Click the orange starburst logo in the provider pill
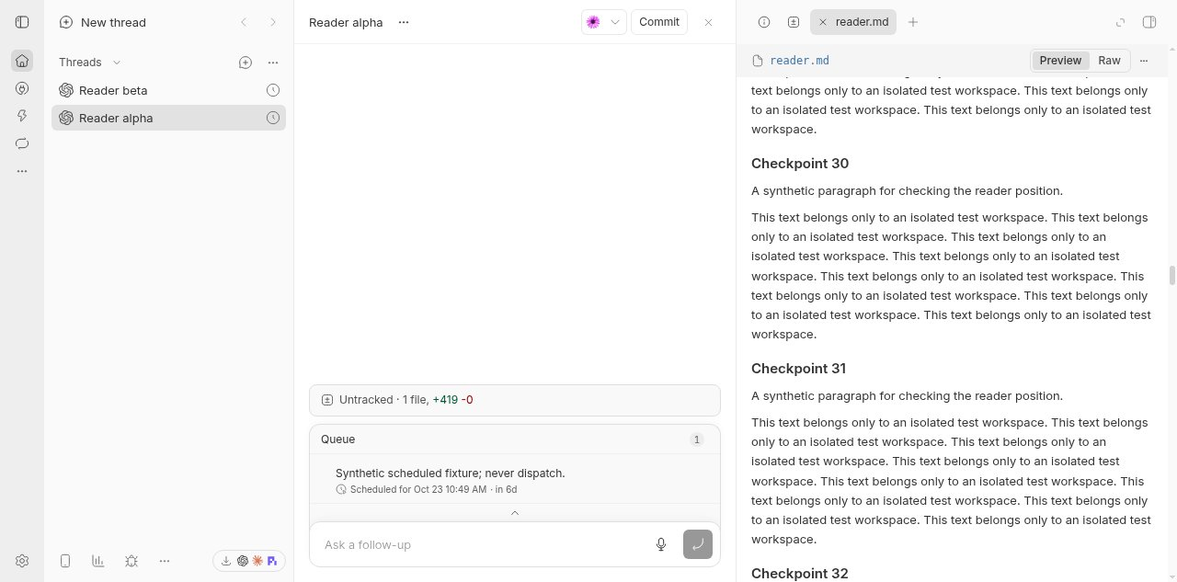The width and height of the screenshot is (1177, 582). 257,561
